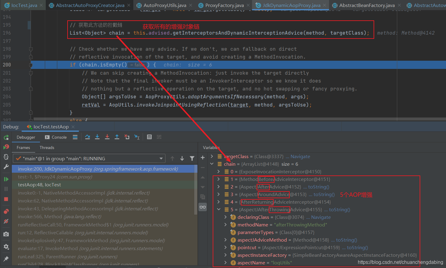This screenshot has width=446, height=268.
Task: Pin the debug tab with pin icon
Action: click(6, 259)
